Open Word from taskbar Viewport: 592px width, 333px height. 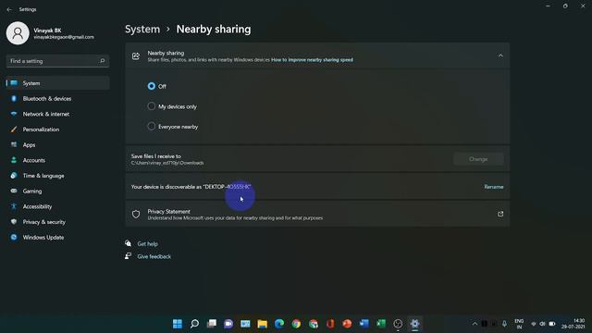(364, 324)
